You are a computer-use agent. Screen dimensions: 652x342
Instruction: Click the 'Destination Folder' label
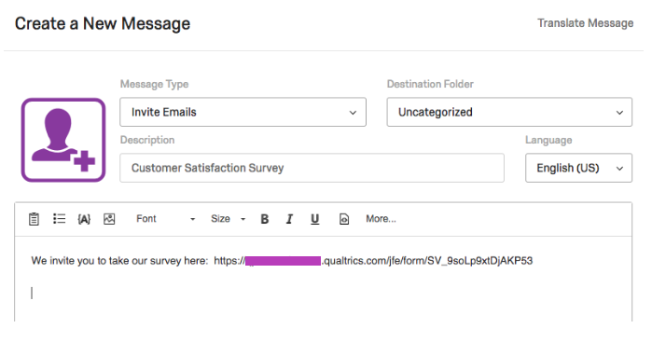430,85
